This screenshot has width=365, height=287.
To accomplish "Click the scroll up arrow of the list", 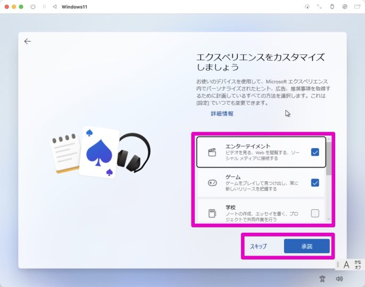I will pyautogui.click(x=329, y=139).
